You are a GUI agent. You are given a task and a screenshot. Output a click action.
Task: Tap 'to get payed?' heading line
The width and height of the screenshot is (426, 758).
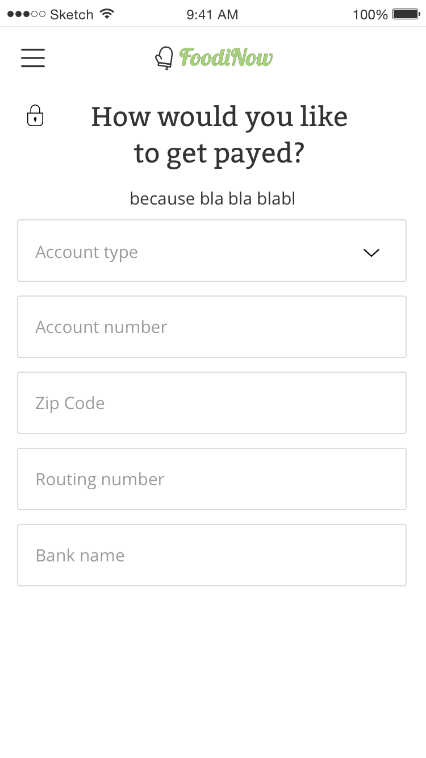tap(219, 154)
